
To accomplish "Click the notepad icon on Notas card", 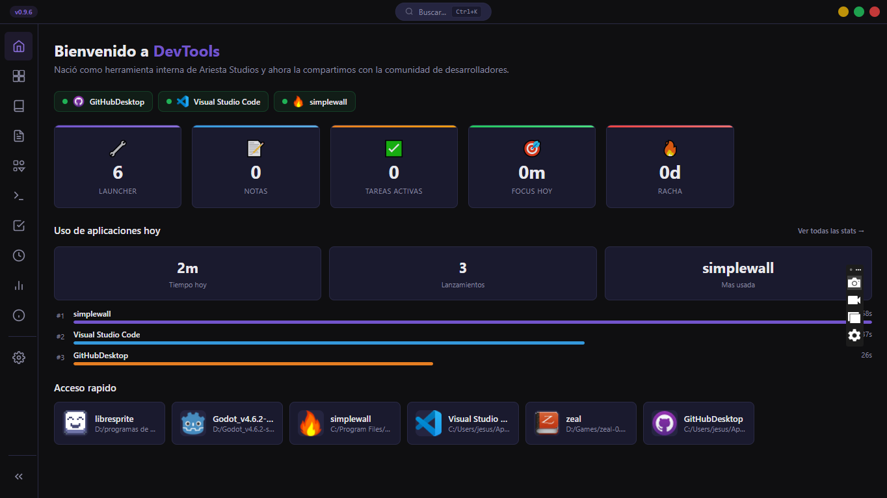I will 256,149.
